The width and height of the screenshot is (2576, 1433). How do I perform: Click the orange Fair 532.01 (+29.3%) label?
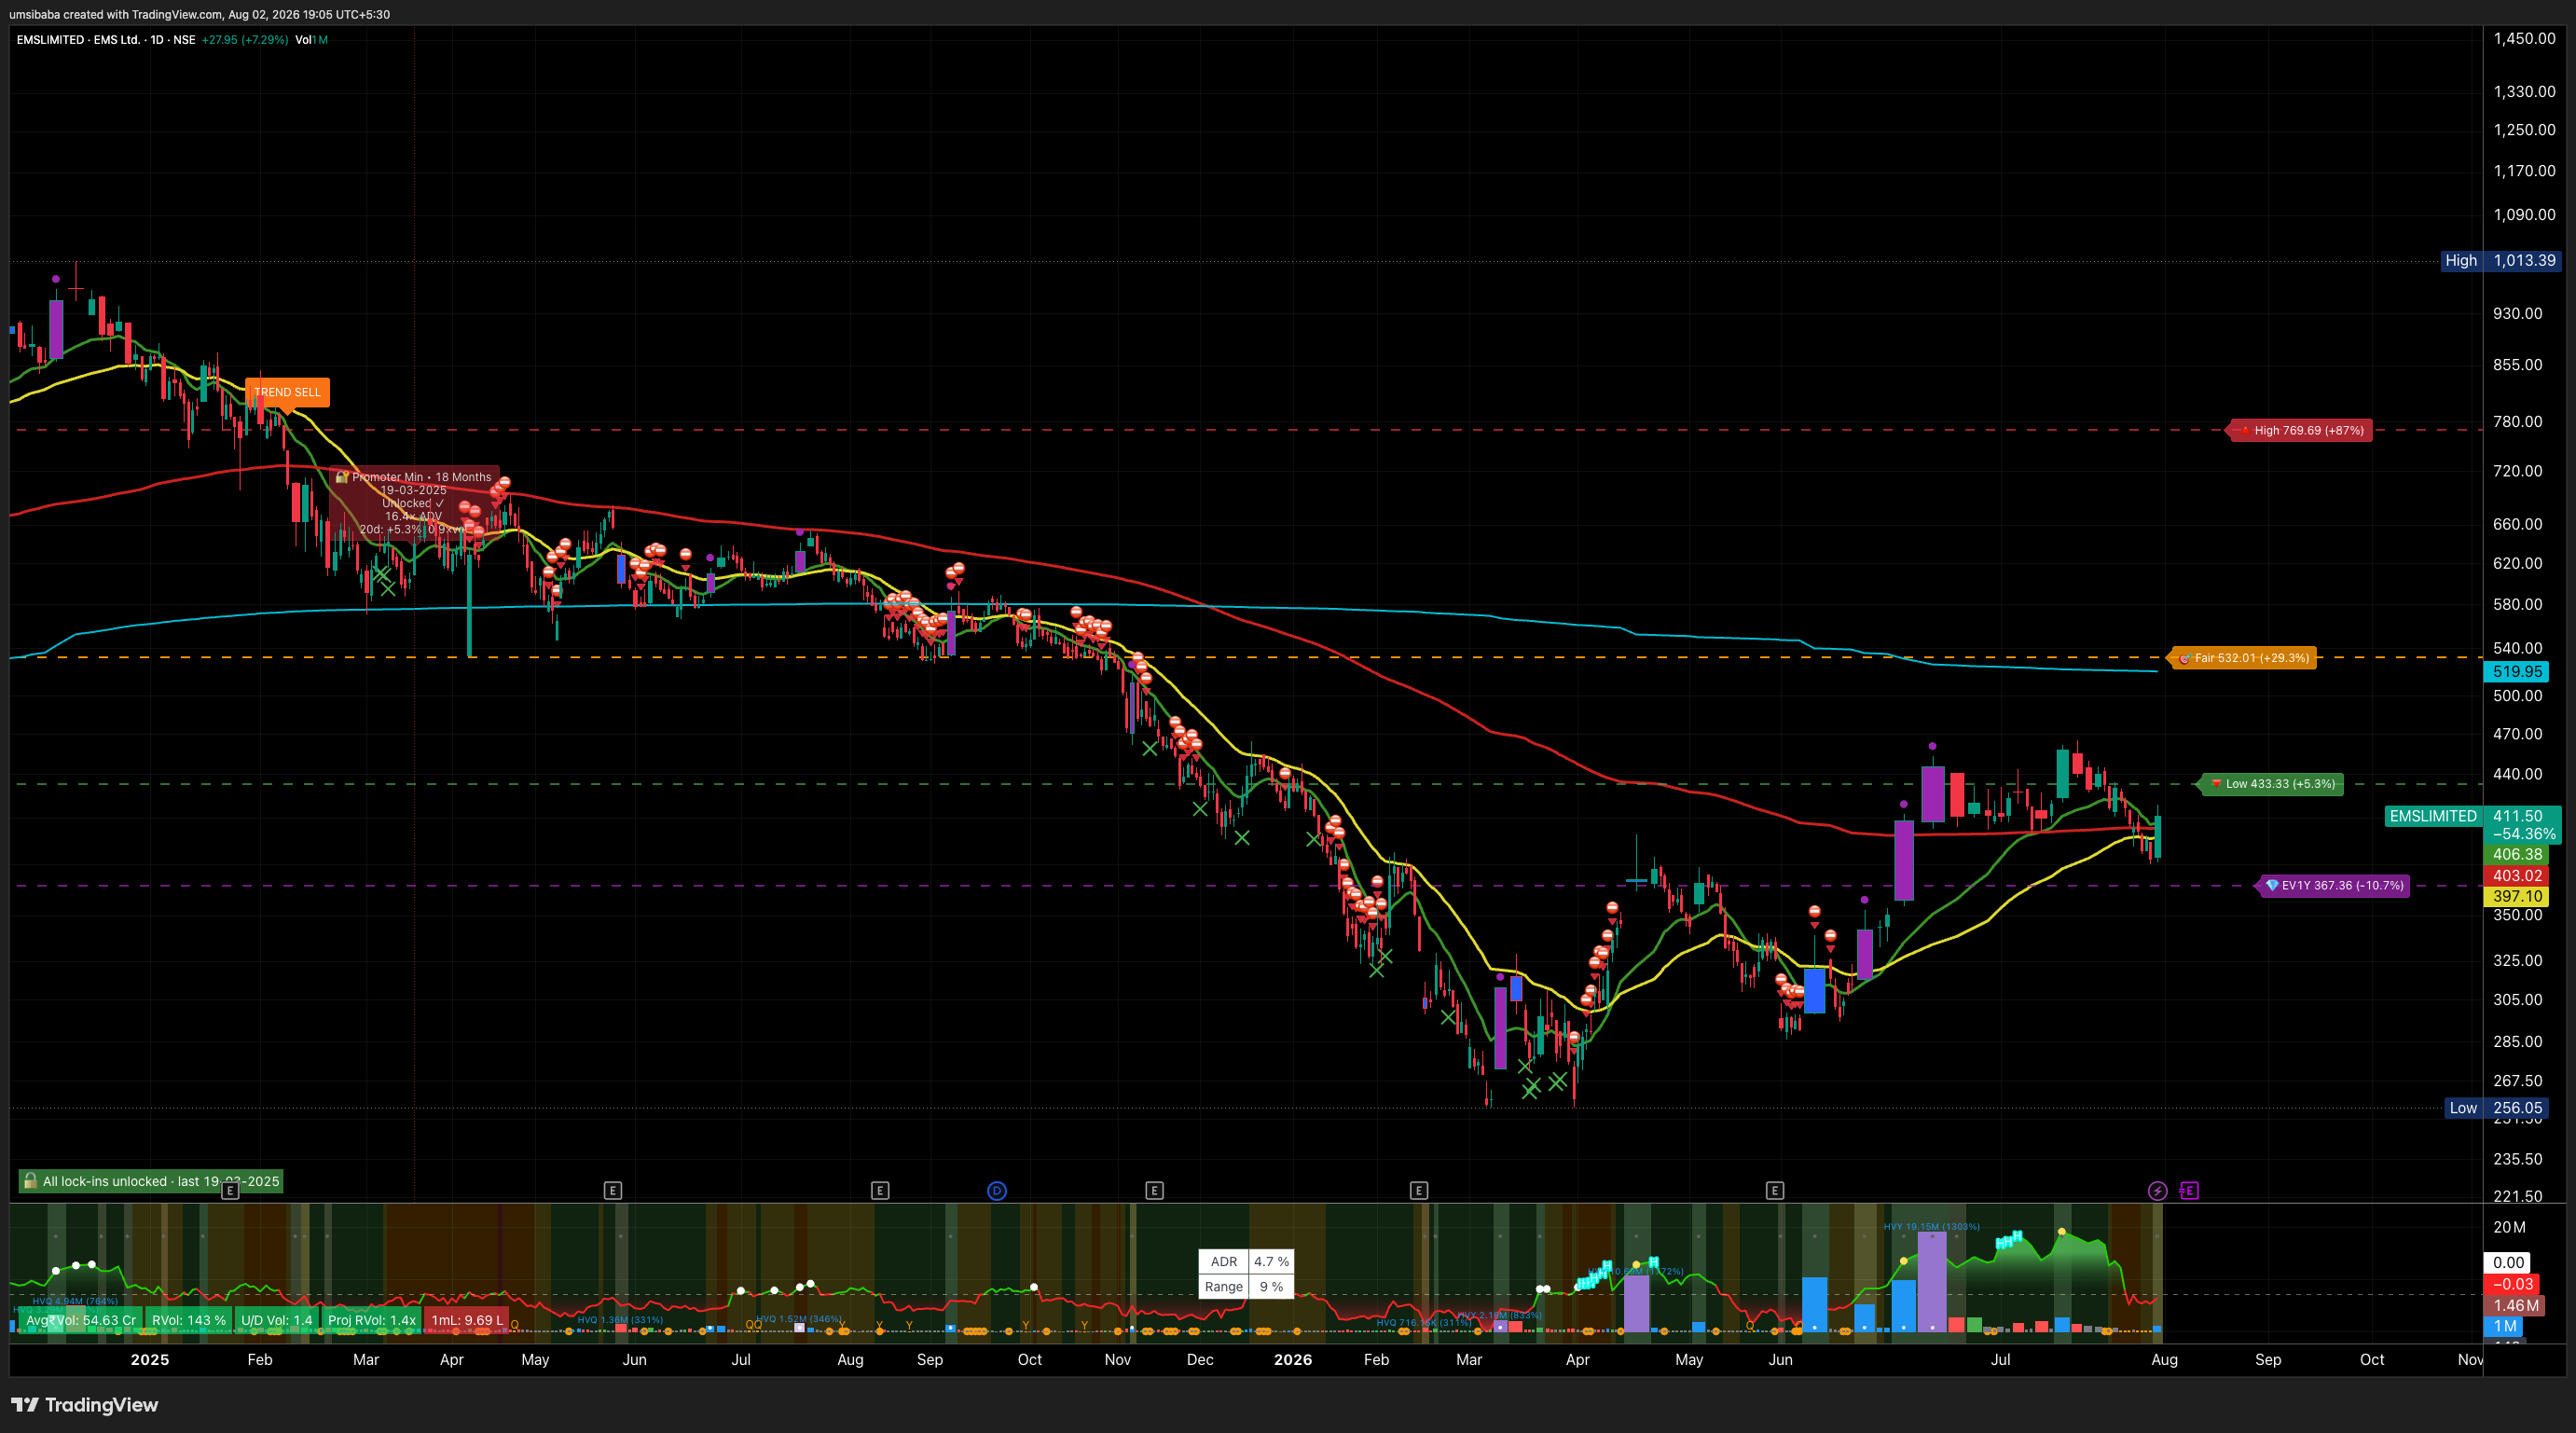click(2242, 658)
